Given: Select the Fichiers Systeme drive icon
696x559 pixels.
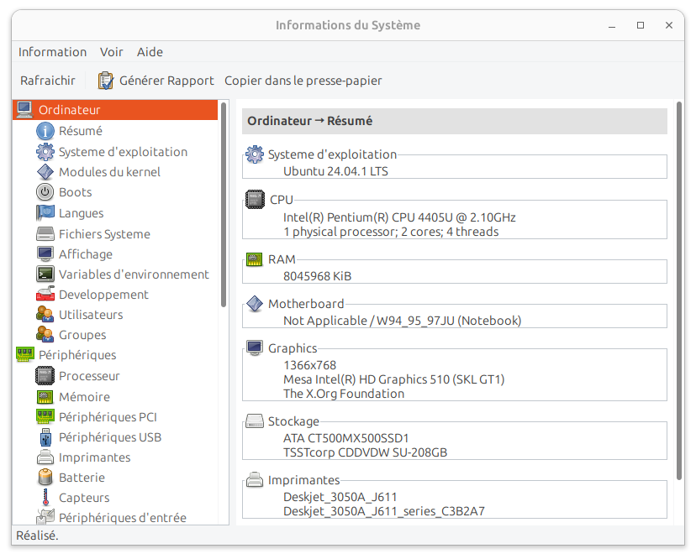Looking at the screenshot, I should [x=45, y=233].
